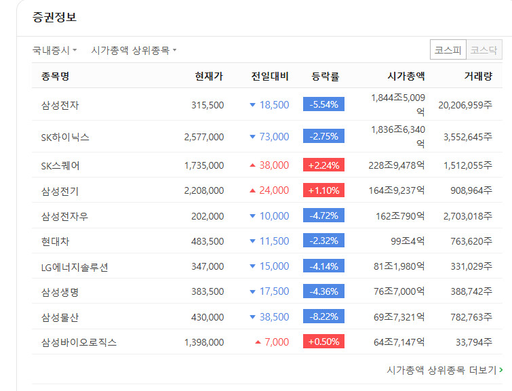Click the -4.14% badge for LG에너지솔루션
The width and height of the screenshot is (512, 391).
[x=323, y=266]
